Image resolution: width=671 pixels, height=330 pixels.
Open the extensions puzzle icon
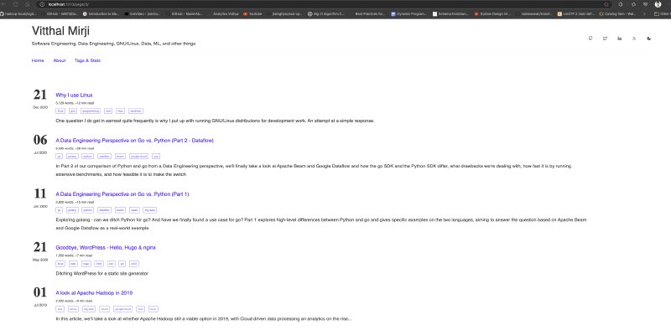(633, 4)
